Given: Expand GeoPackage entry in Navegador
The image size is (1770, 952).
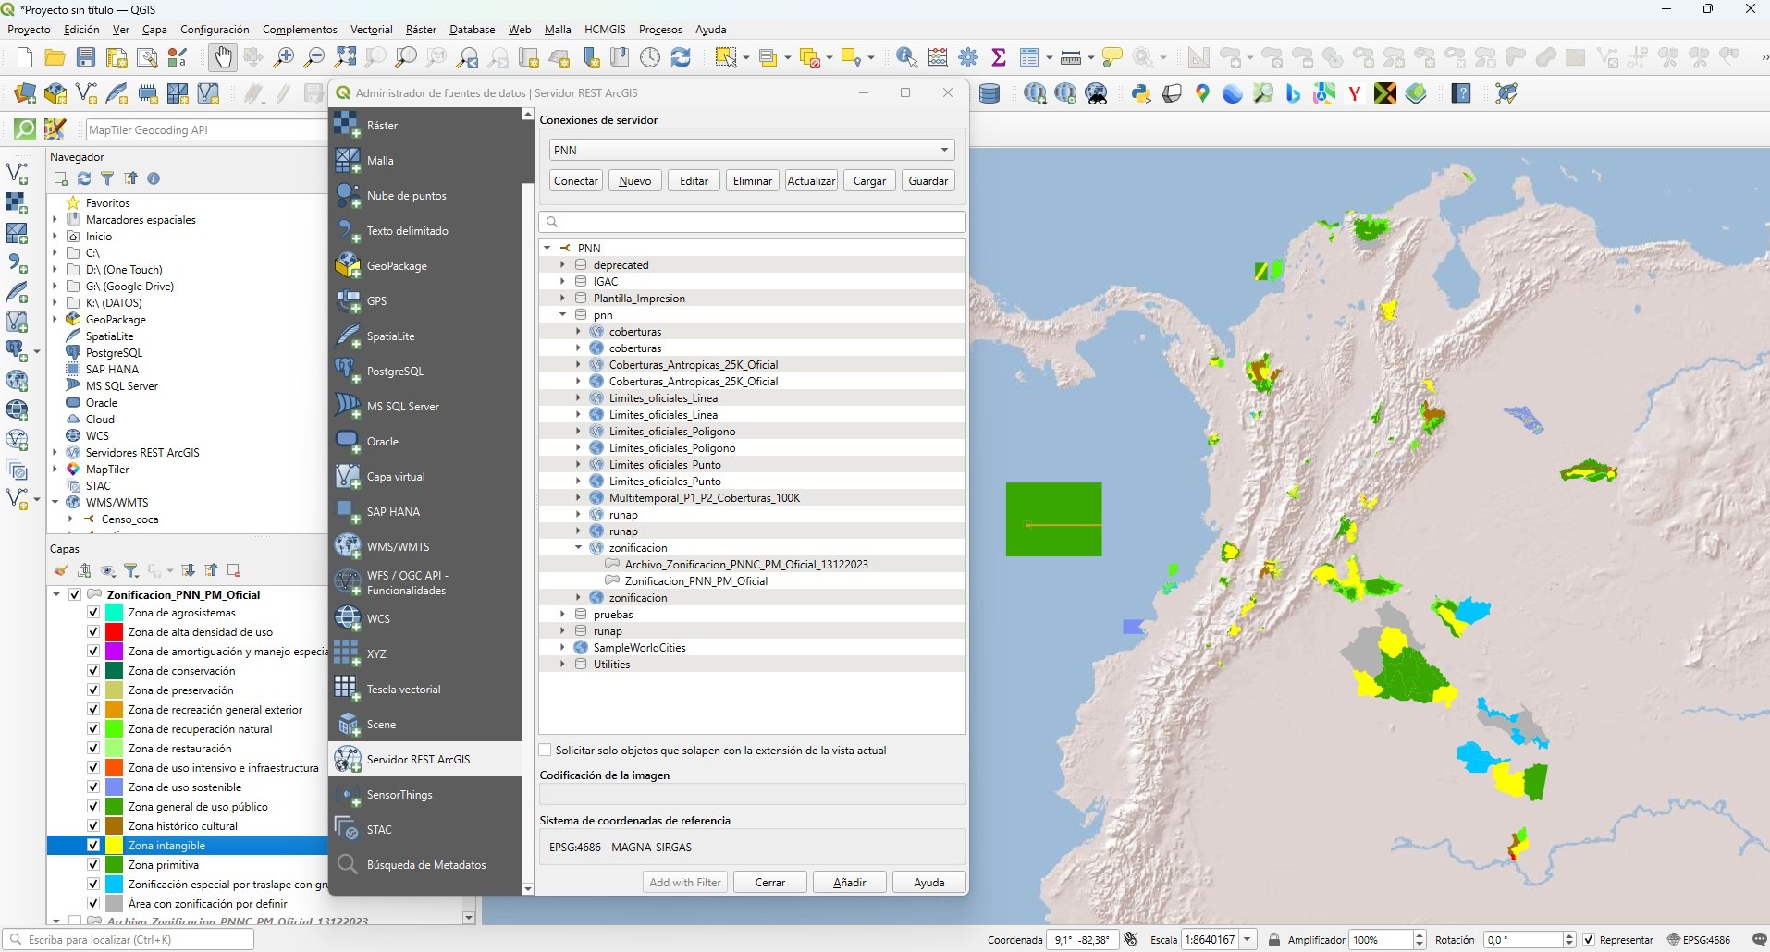Looking at the screenshot, I should point(55,319).
